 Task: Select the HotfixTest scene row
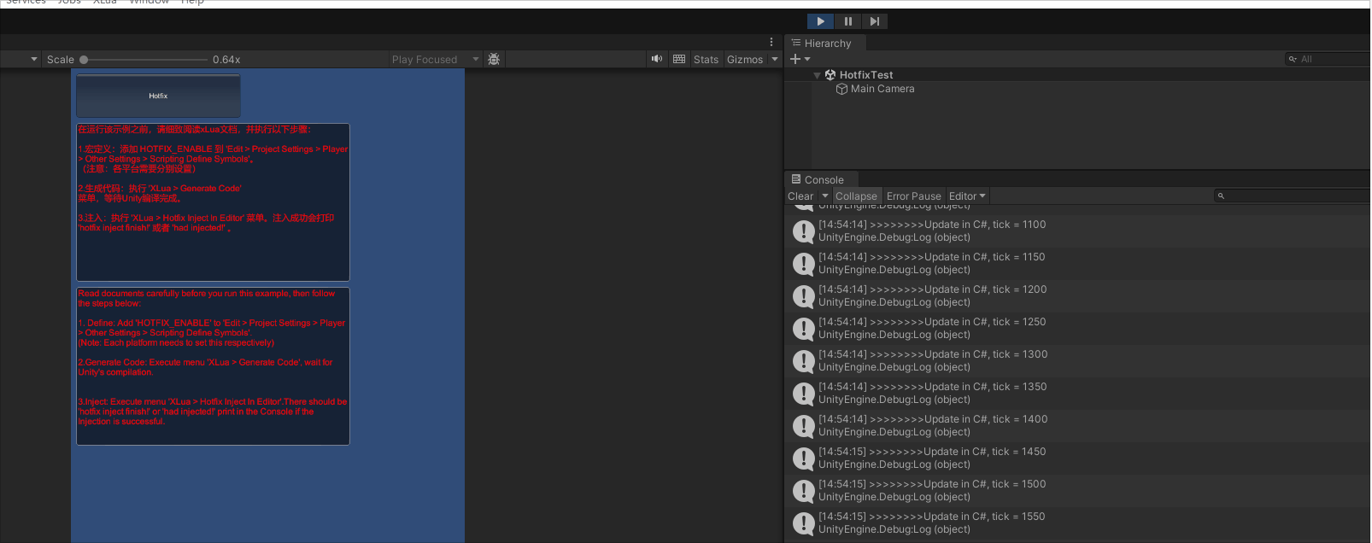(1077, 75)
